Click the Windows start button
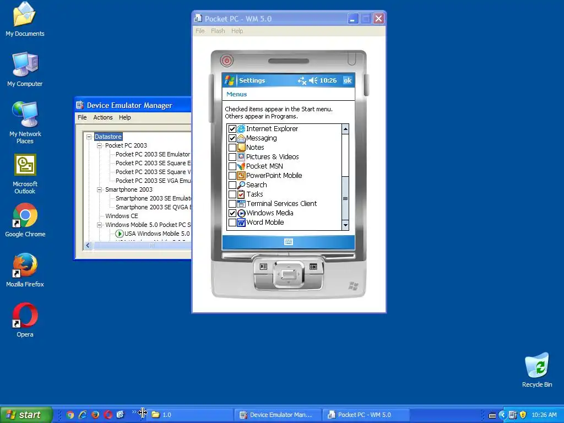Image resolution: width=564 pixels, height=423 pixels. (26, 415)
